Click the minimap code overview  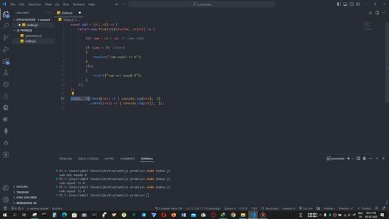[x=368, y=26]
